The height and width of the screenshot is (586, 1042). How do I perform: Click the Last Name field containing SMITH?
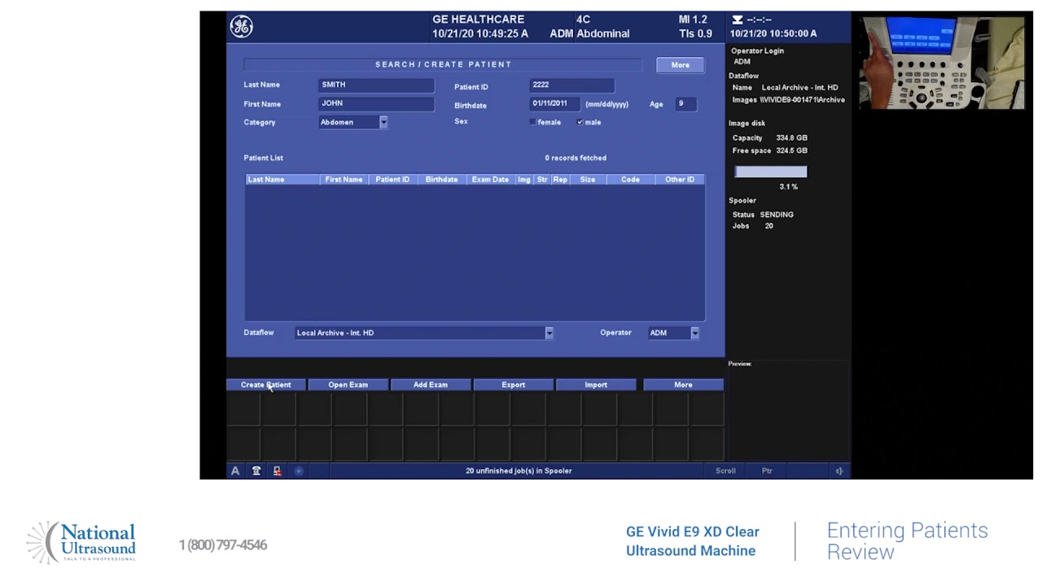coord(376,85)
